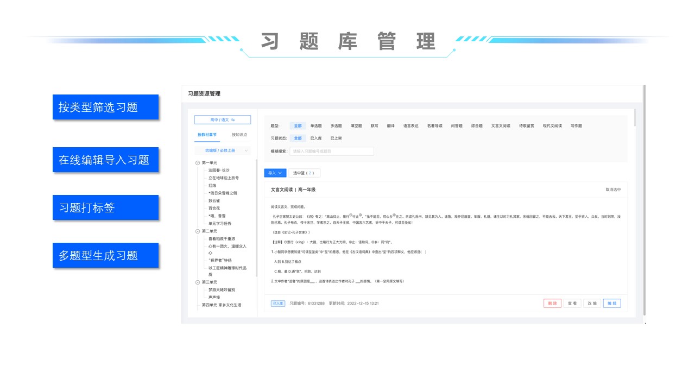Open the 导入 import dropdown button
Viewport: 695px width, 391px height.
click(275, 173)
